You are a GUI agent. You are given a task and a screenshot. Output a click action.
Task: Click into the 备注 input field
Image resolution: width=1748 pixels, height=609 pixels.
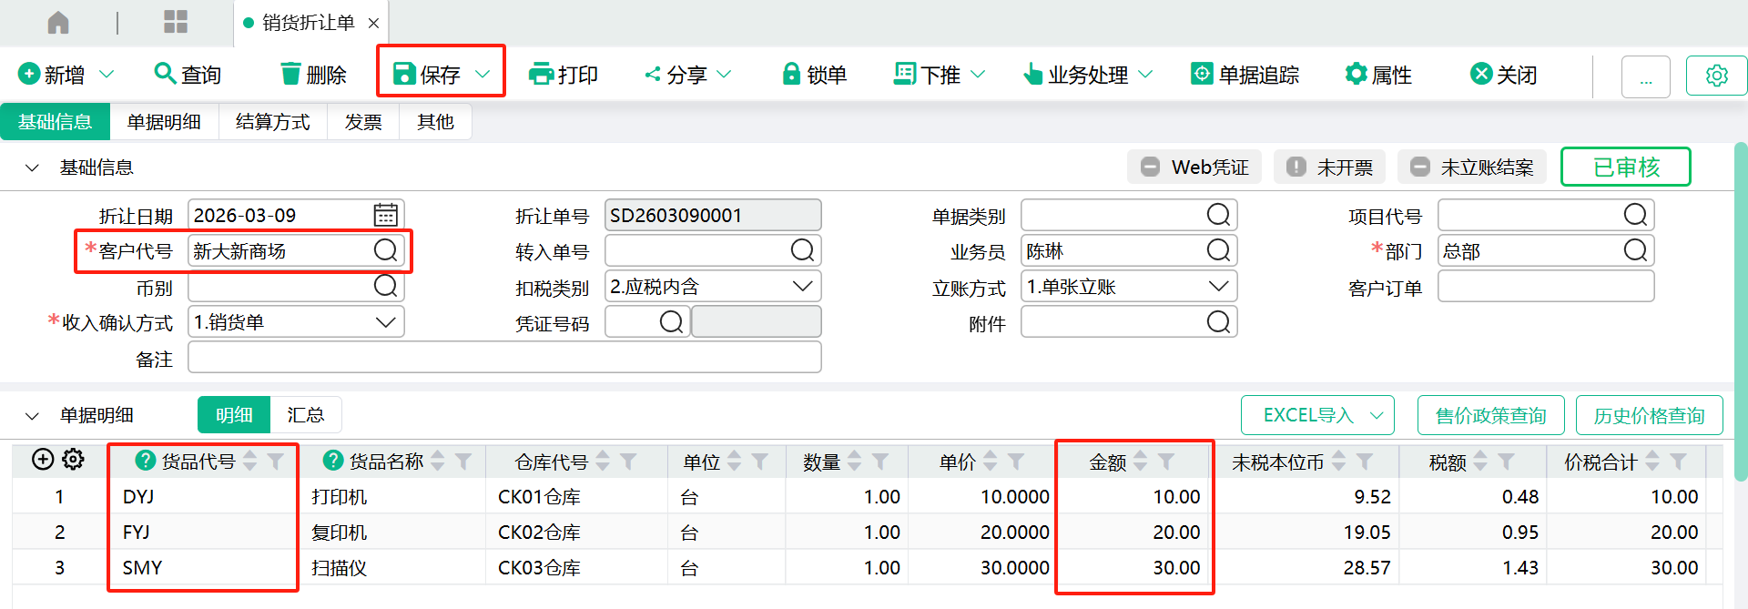coord(504,358)
